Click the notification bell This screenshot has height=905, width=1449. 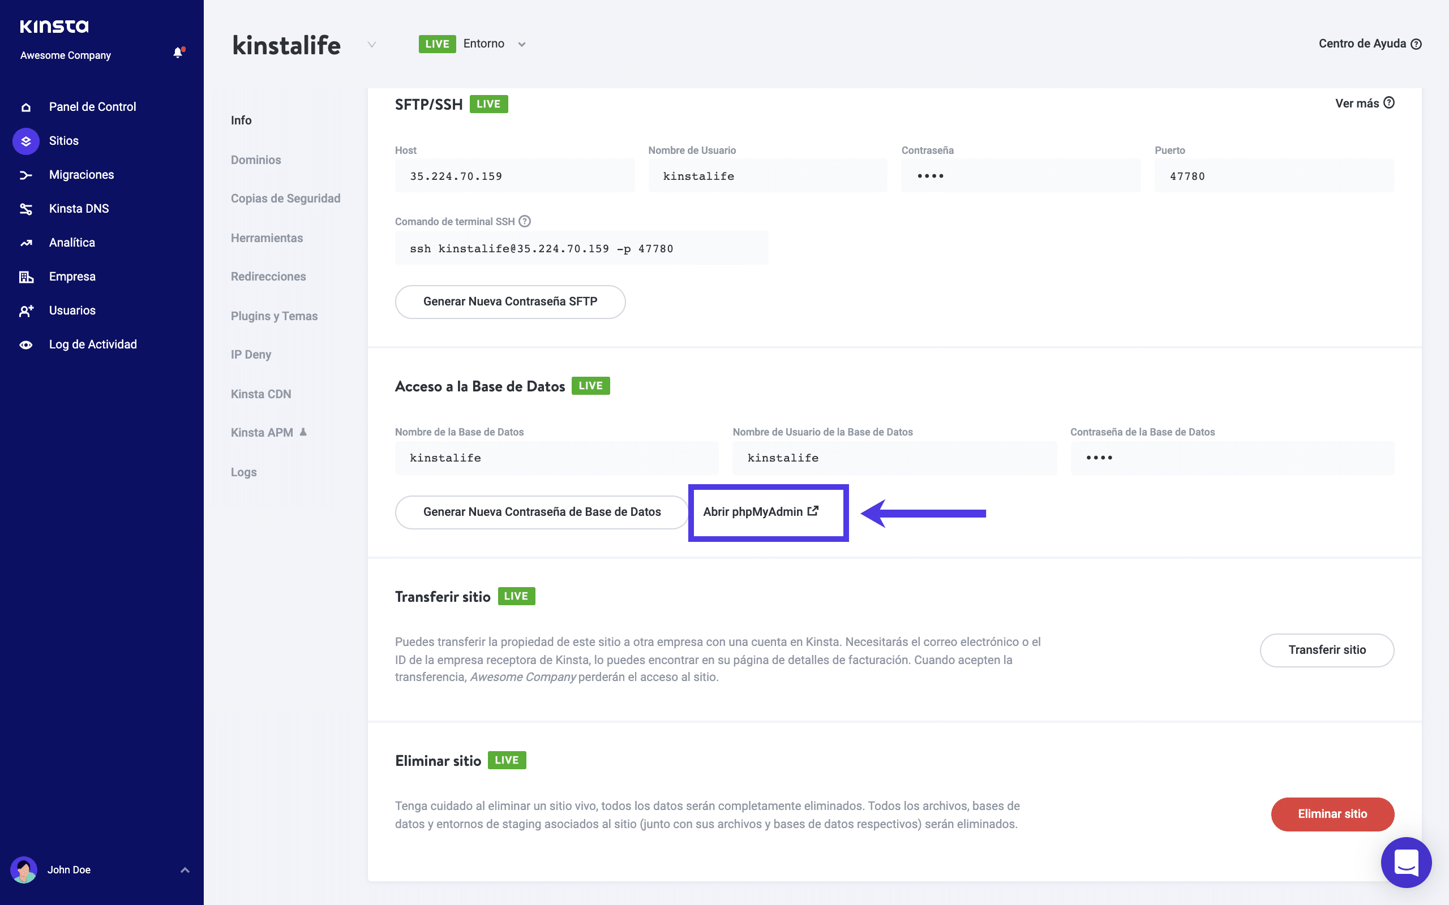coord(177,52)
